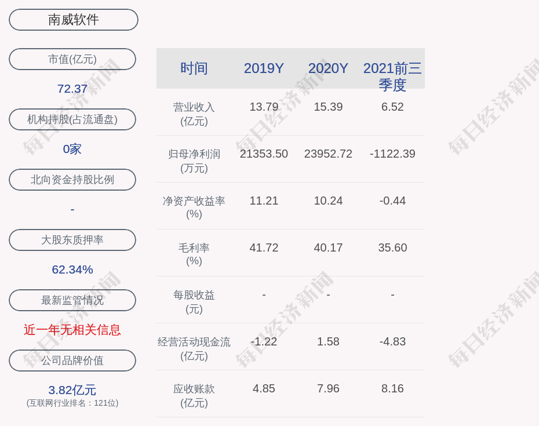Click the 公司品牌价值 label pill
The width and height of the screenshot is (539, 426).
click(72, 361)
